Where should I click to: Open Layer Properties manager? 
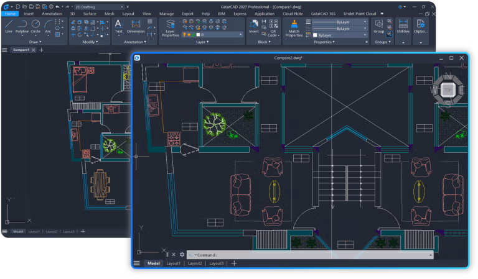pyautogui.click(x=170, y=28)
